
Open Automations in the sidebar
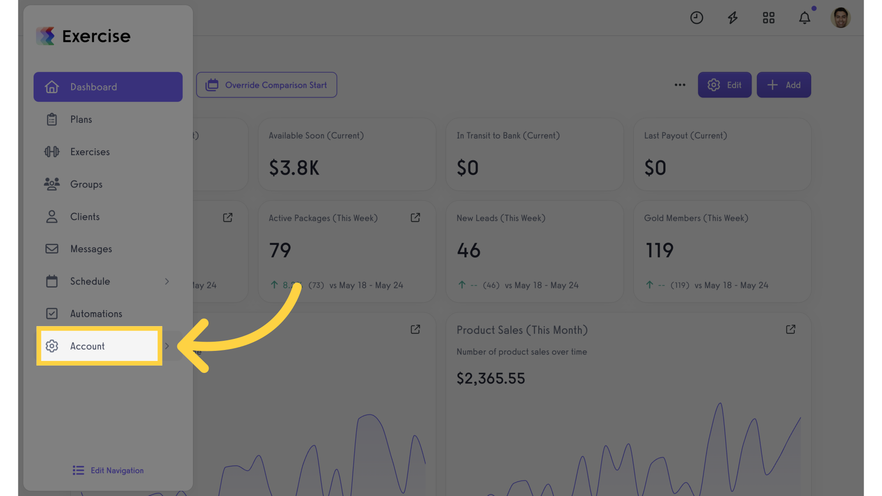[108, 314]
